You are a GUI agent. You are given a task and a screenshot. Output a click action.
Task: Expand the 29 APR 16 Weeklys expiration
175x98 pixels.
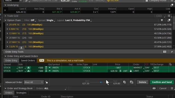coord(7,25)
